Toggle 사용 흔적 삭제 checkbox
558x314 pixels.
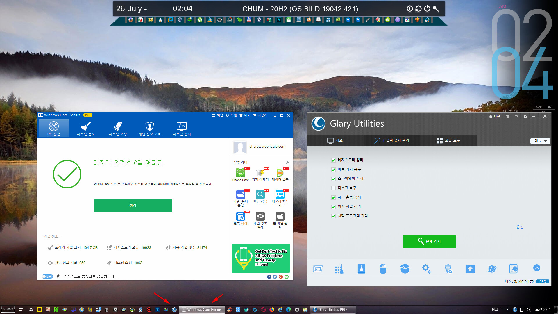pyautogui.click(x=333, y=197)
